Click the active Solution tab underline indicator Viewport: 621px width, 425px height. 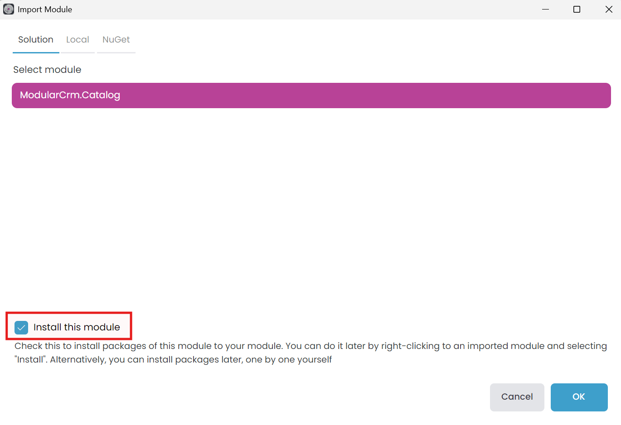35,53
